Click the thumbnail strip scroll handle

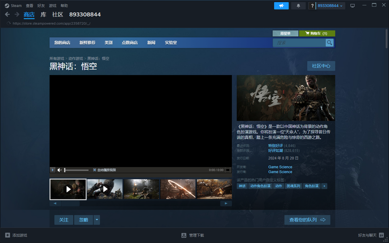coord(71,203)
